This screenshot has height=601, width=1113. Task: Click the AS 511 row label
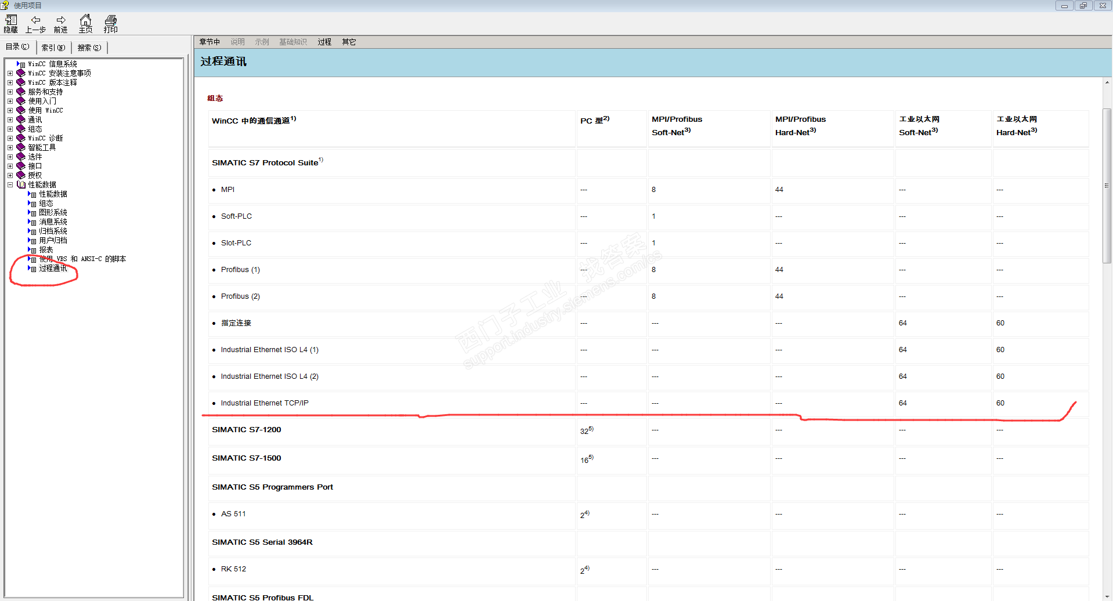[233, 514]
